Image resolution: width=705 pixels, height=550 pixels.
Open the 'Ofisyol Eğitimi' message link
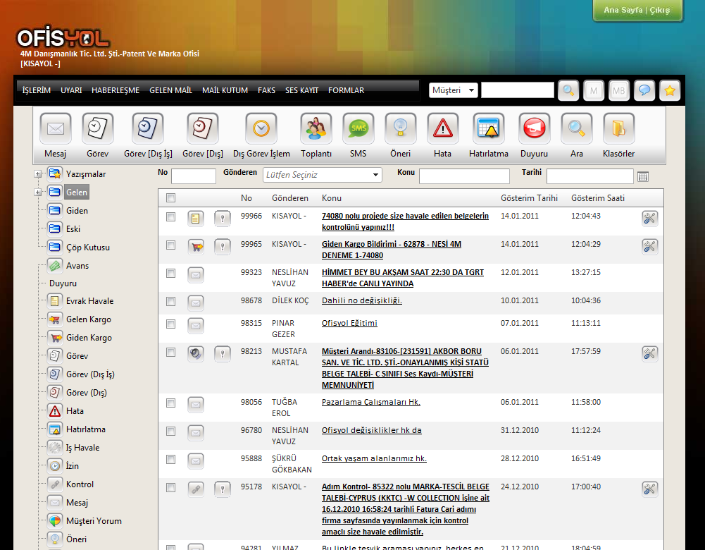(349, 323)
